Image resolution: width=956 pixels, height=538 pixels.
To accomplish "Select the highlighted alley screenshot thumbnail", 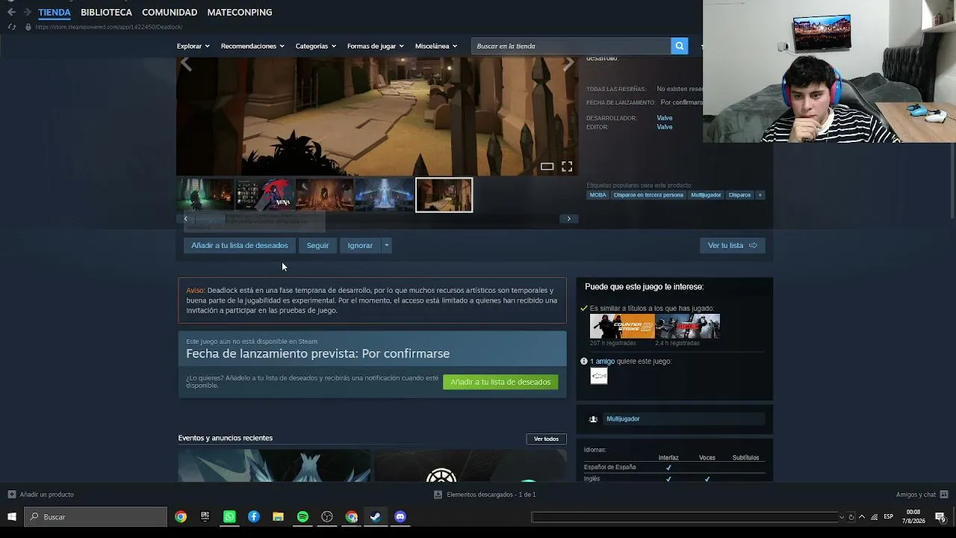I will (x=444, y=194).
